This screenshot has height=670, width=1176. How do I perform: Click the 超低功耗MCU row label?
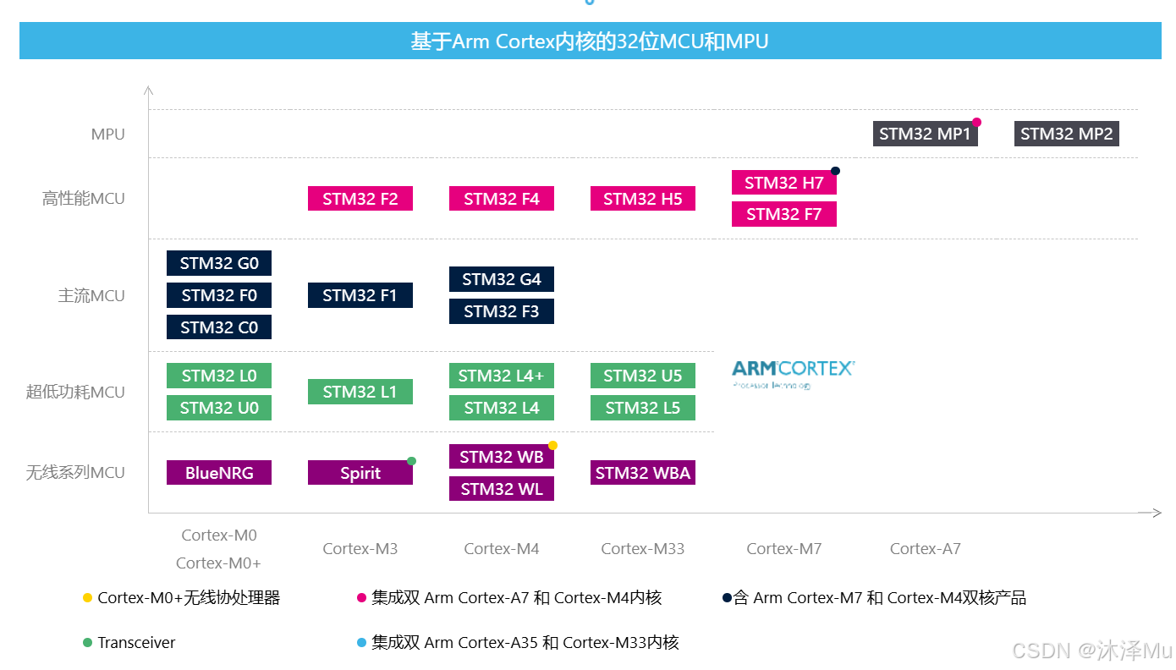[75, 393]
